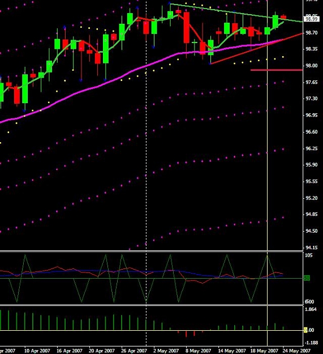The width and height of the screenshot is (323, 354).
Task: Click the 96.95 price axis label
Action: (x=311, y=115)
